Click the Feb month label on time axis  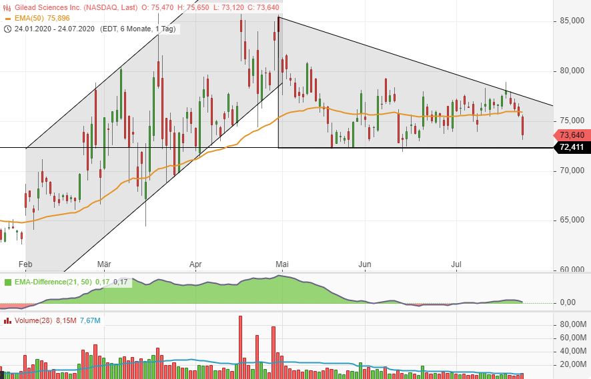(x=25, y=264)
